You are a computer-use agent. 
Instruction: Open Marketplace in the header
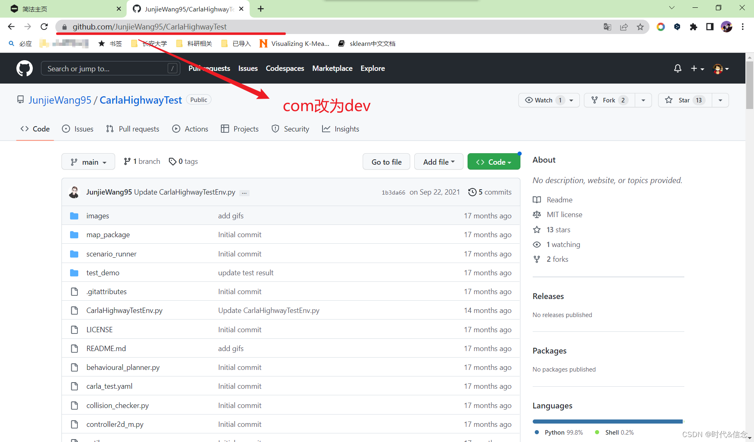[332, 68]
